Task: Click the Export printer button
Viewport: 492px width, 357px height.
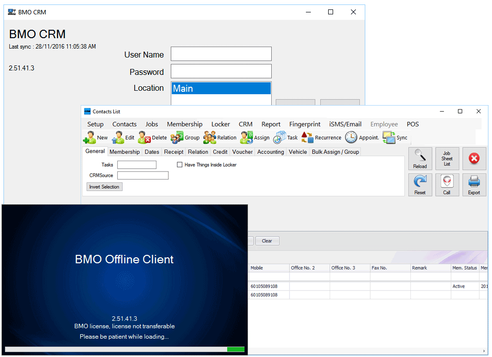Action: click(474, 185)
